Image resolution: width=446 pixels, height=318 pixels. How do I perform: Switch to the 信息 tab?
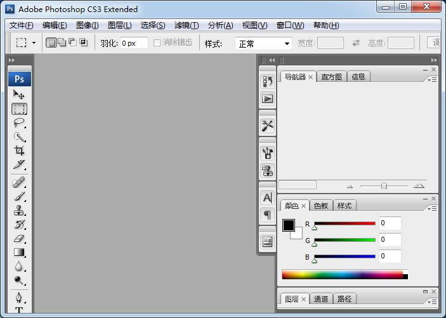[358, 77]
